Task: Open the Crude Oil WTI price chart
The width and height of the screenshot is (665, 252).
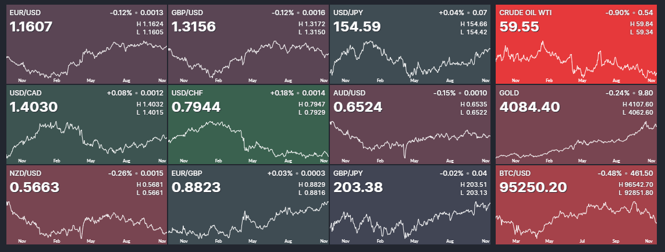Action: coord(576,61)
